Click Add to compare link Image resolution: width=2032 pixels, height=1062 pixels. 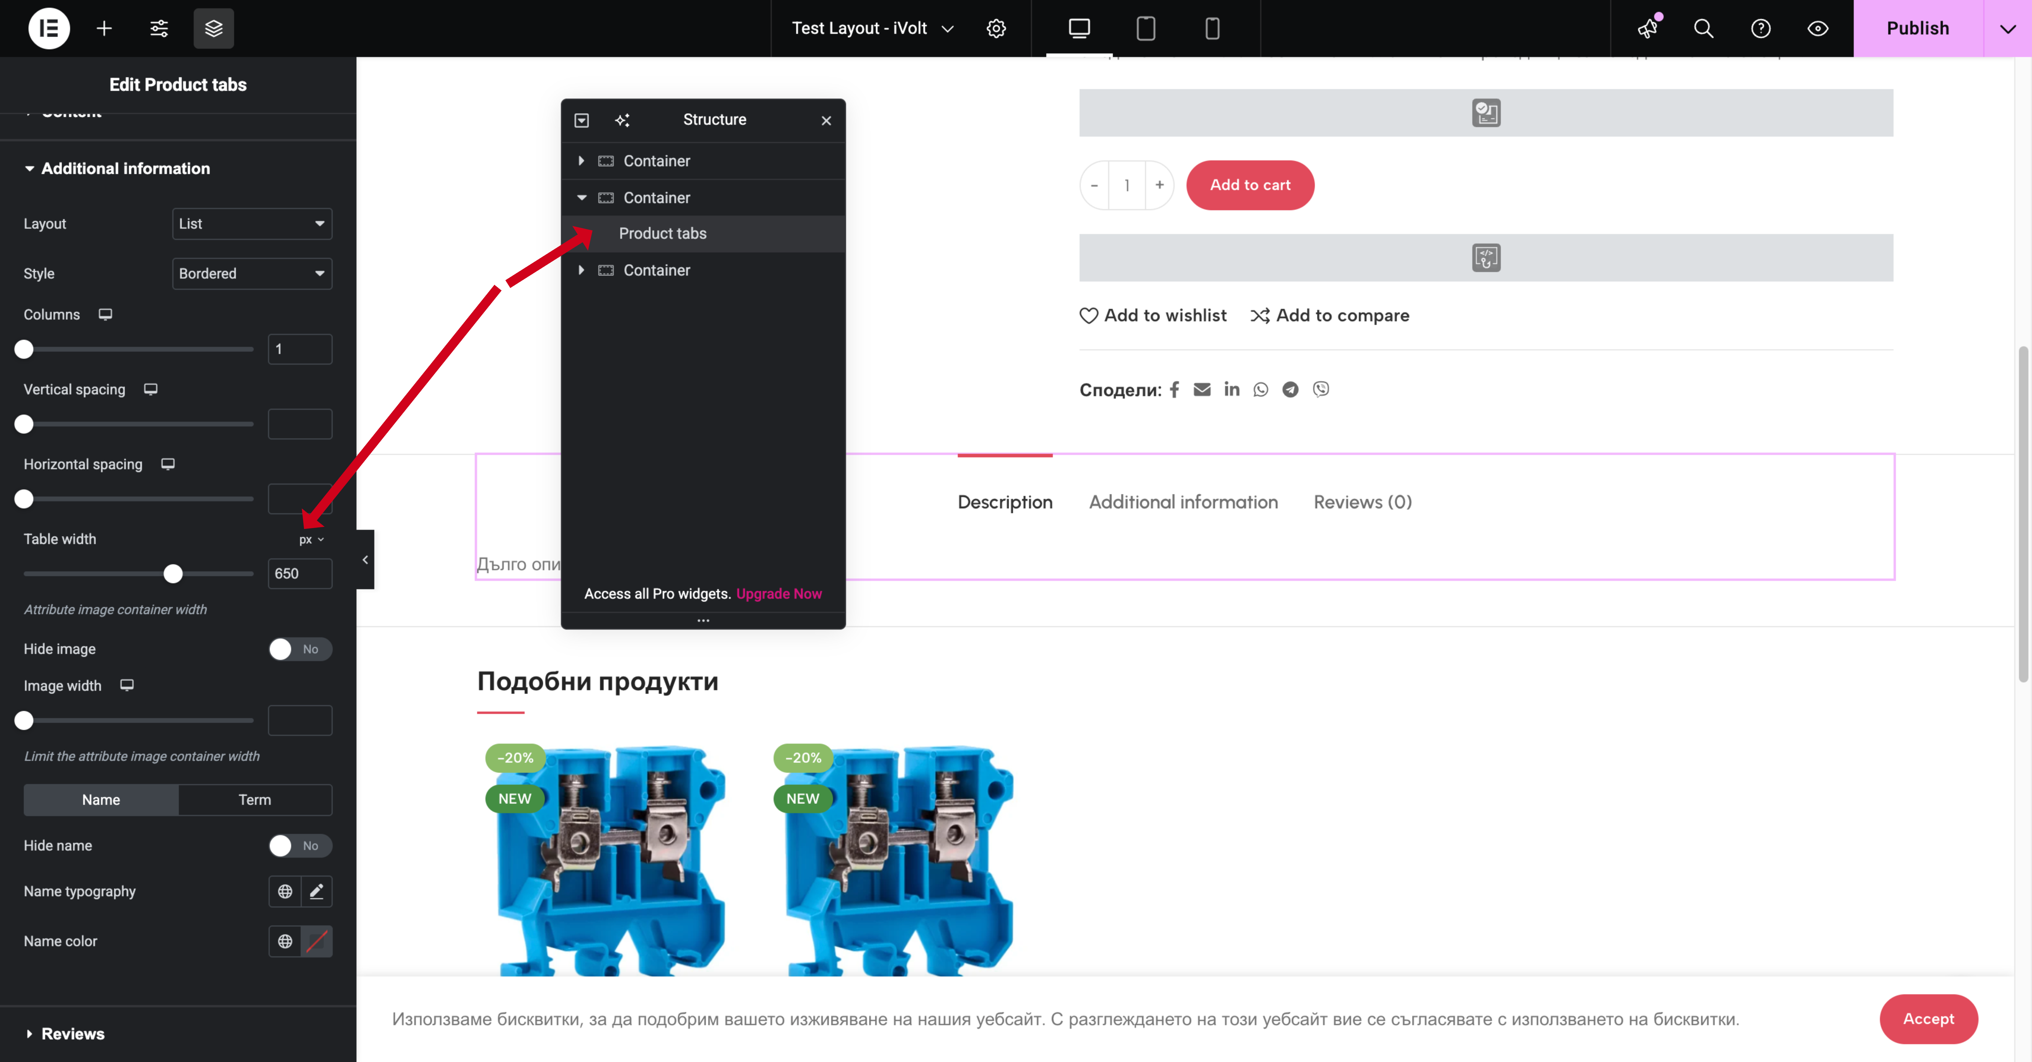pyautogui.click(x=1330, y=315)
